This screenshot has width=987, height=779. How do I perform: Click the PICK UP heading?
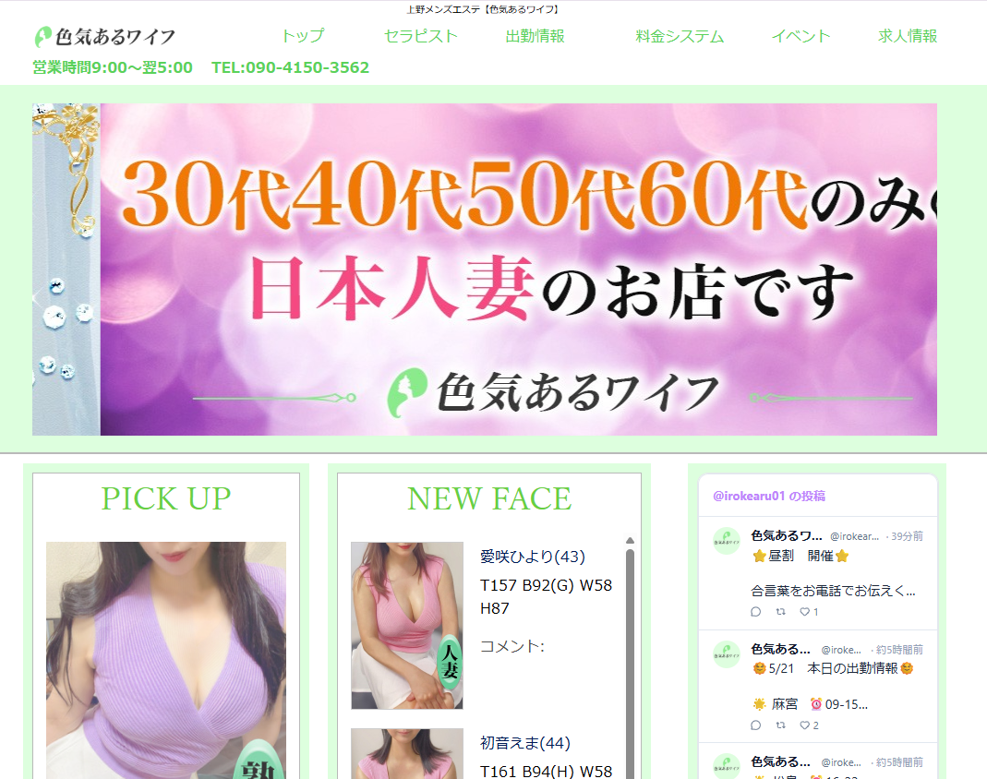click(x=166, y=499)
